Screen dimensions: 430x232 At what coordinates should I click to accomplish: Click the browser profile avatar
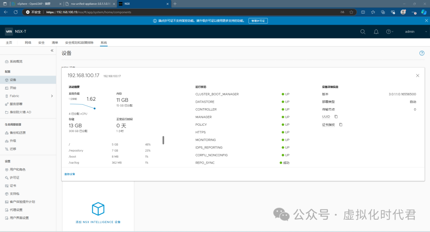[x=403, y=12]
